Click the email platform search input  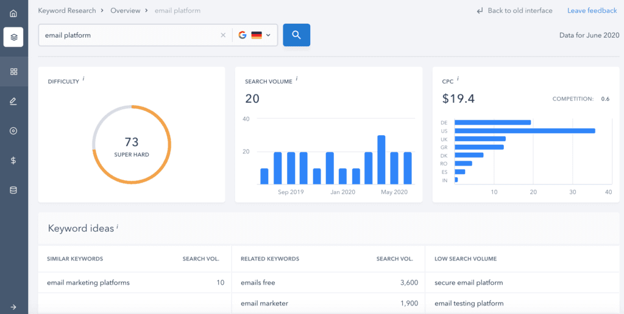(129, 35)
